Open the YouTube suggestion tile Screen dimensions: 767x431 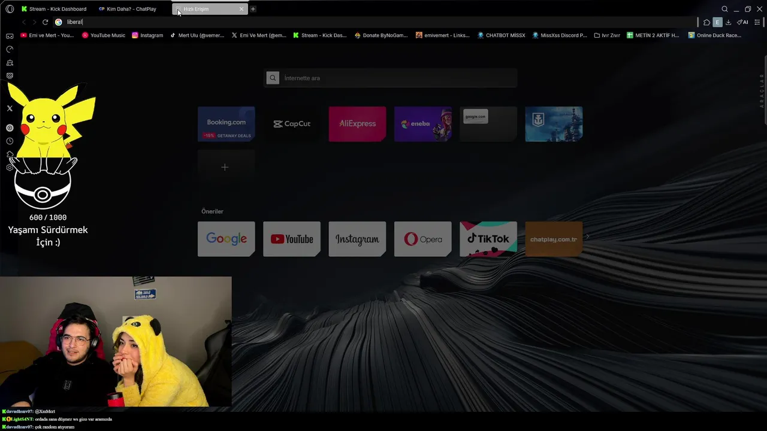(x=292, y=239)
